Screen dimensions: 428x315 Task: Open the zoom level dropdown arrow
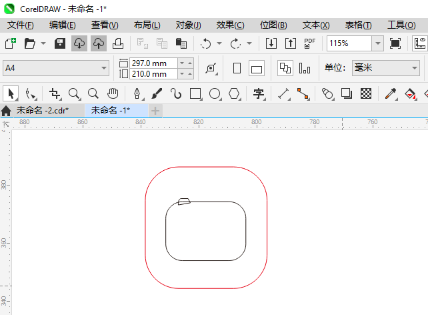pos(378,43)
